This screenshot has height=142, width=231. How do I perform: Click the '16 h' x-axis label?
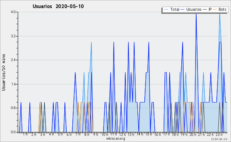pos(157,134)
